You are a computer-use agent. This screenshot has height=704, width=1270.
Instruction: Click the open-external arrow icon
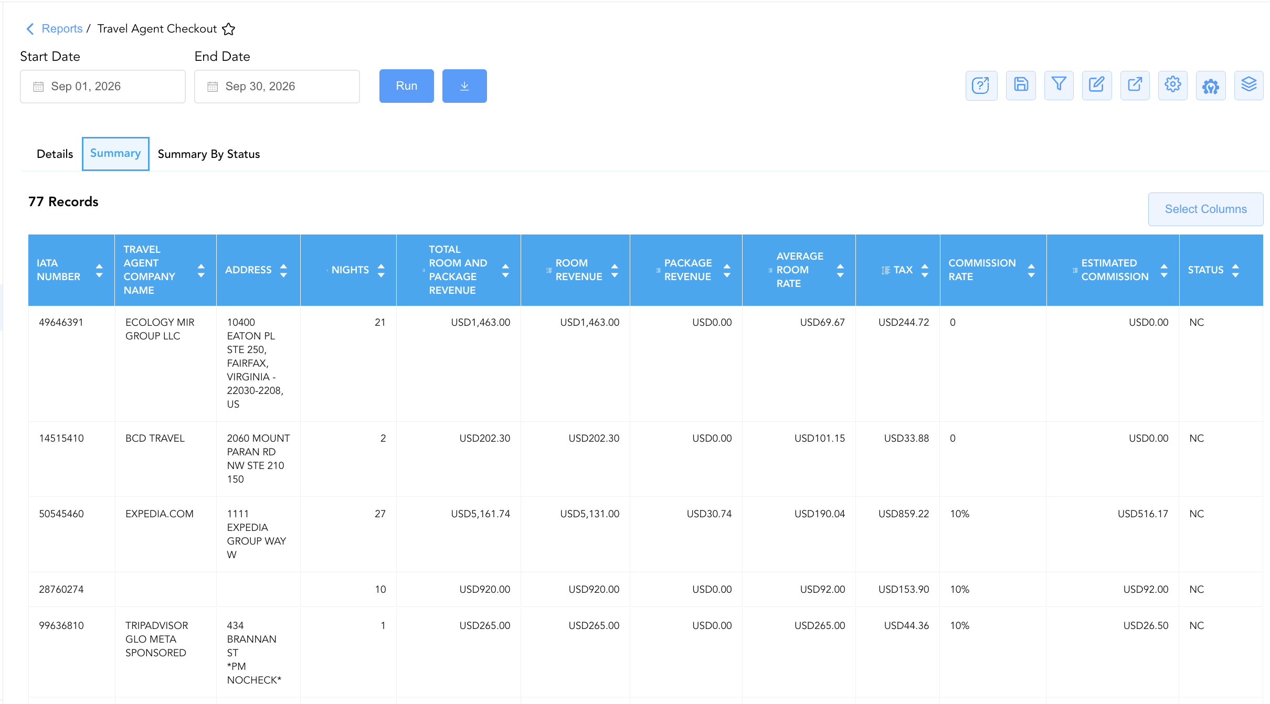1135,86
